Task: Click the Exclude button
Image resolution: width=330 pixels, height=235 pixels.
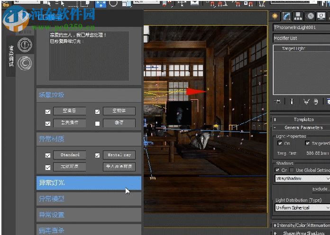Action: [321, 189]
